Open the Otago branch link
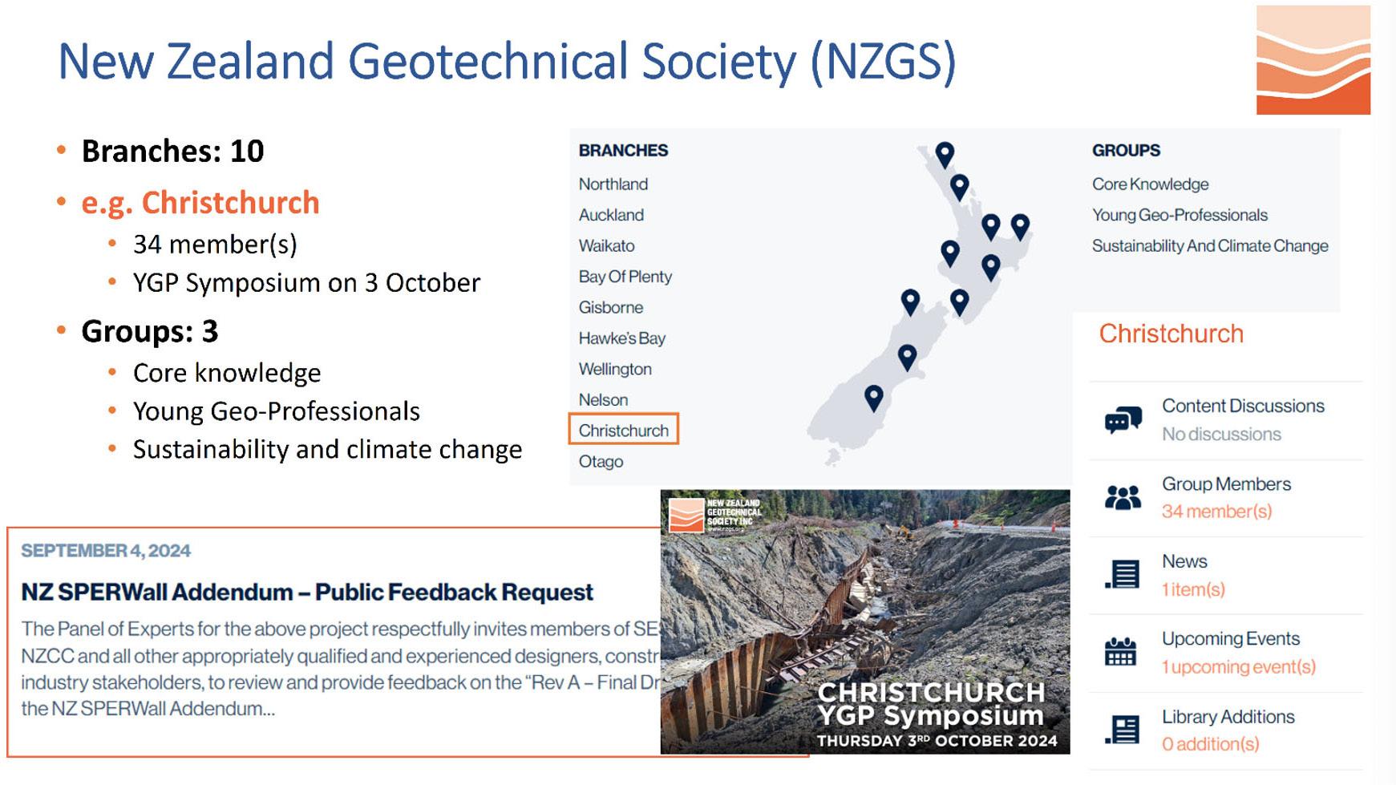Image resolution: width=1396 pixels, height=785 pixels. coord(601,462)
